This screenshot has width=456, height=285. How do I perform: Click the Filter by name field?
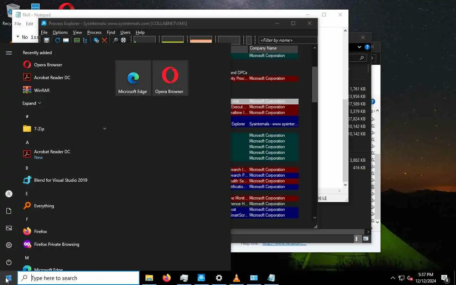(288, 40)
